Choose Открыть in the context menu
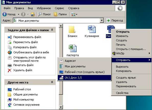This screenshot has height=110, width=152. click(132, 32)
